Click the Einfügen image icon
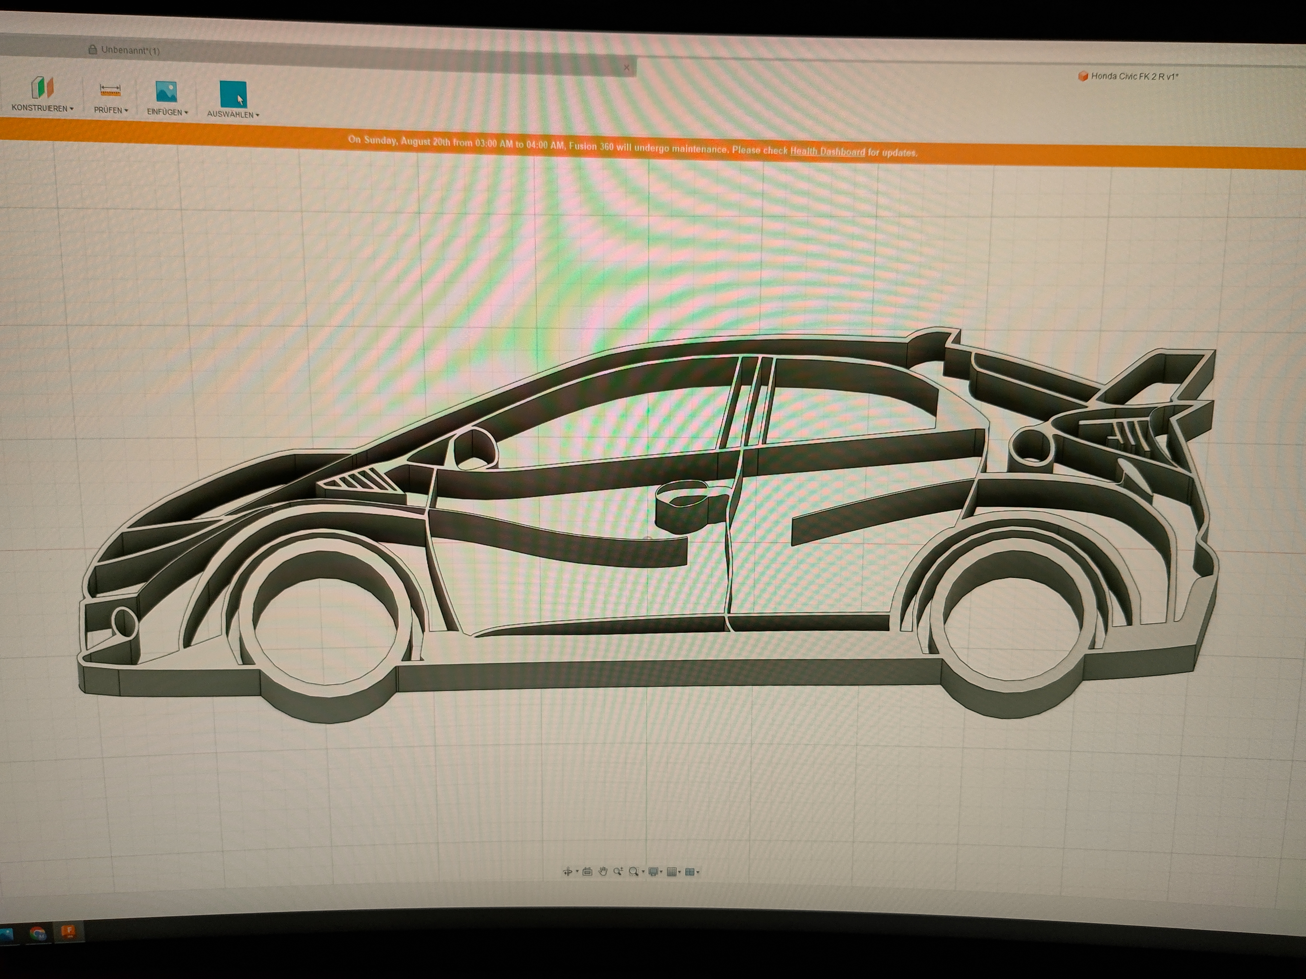Image resolution: width=1306 pixels, height=979 pixels. (x=166, y=92)
